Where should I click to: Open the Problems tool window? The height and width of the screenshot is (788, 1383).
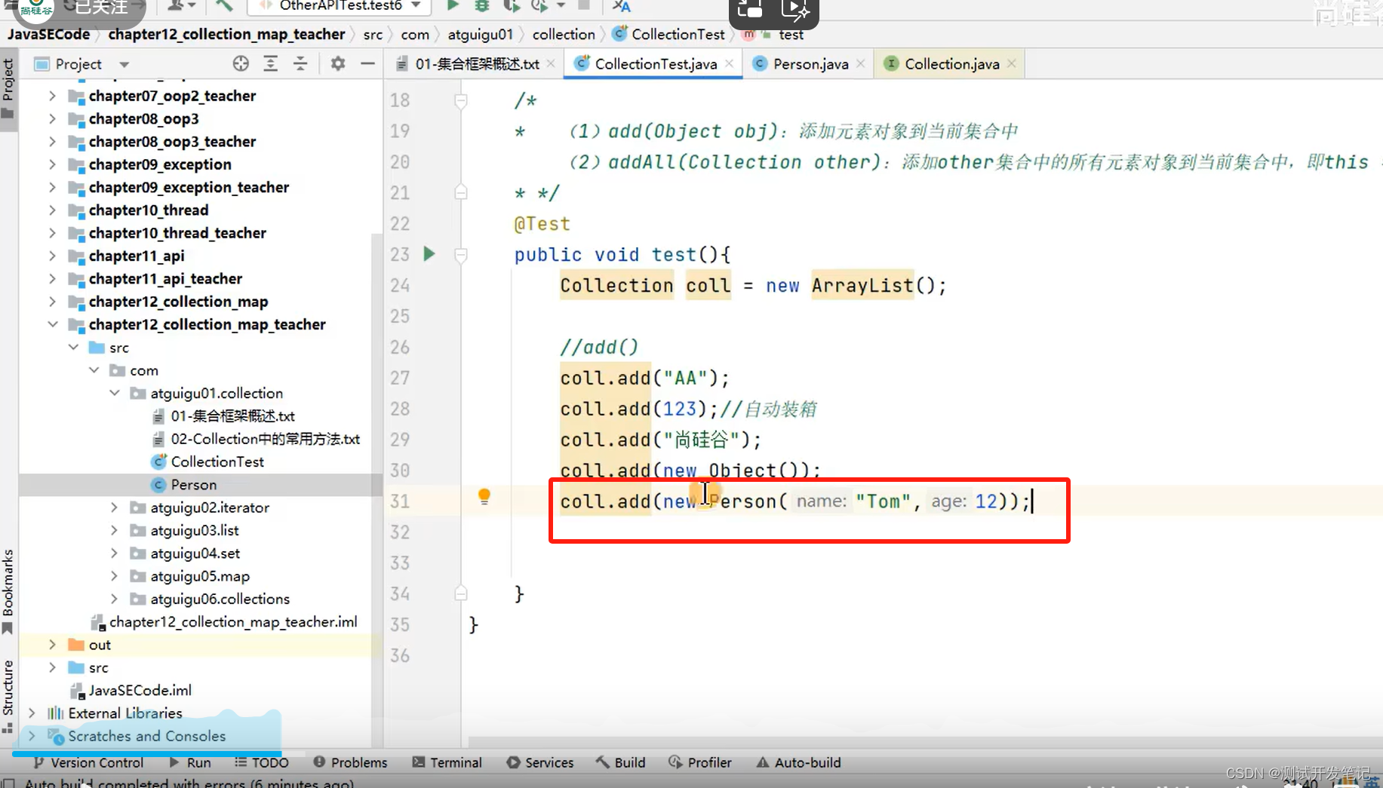coord(350,762)
